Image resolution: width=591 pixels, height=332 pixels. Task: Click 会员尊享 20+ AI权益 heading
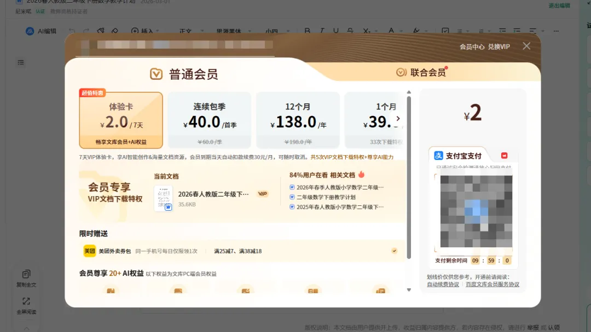pyautogui.click(x=111, y=274)
